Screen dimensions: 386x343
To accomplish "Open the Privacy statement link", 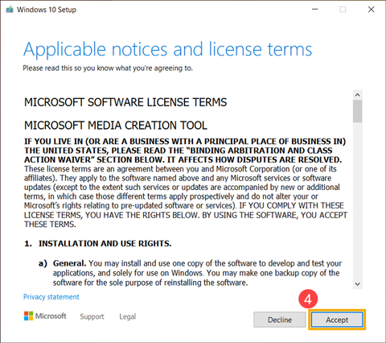I will [x=51, y=297].
